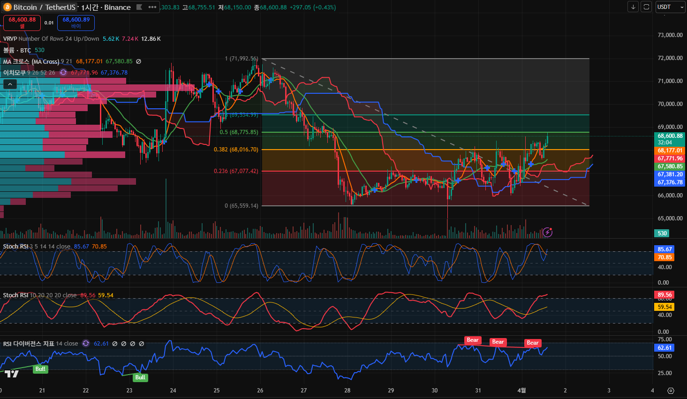Click the RSI divergence indicator refresh icon
Image resolution: width=687 pixels, height=399 pixels.
click(86, 344)
